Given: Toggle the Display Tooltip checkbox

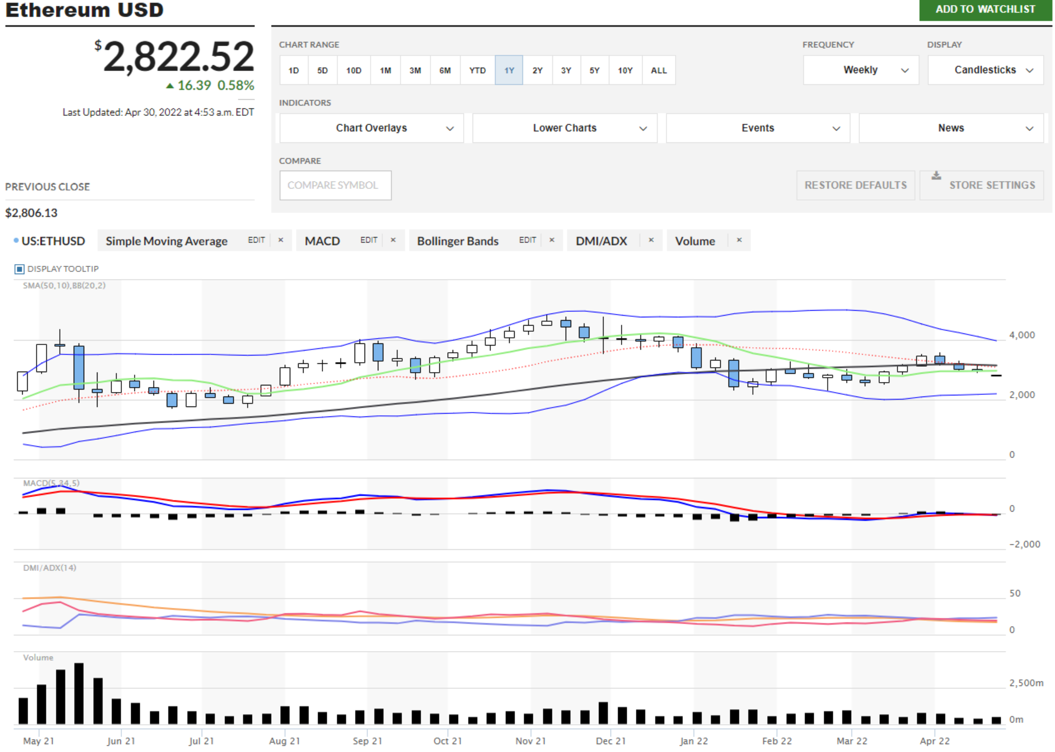Looking at the screenshot, I should (x=20, y=269).
